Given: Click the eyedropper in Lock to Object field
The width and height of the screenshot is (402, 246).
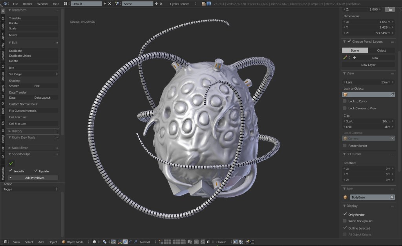Looking at the screenshot, I should pyautogui.click(x=392, y=94).
